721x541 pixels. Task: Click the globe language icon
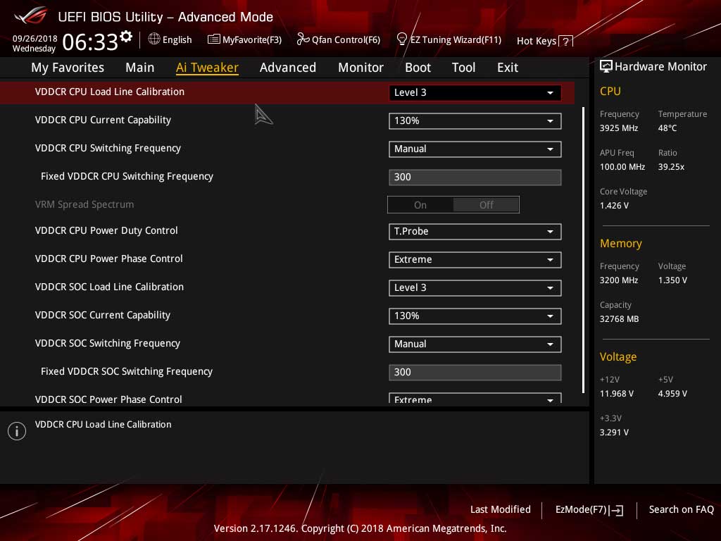[x=154, y=39]
